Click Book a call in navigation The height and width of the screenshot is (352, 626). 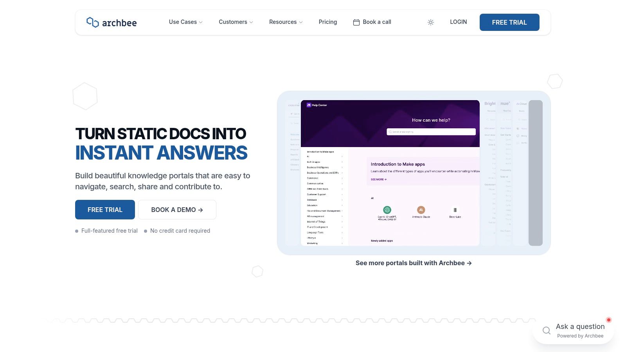(372, 22)
